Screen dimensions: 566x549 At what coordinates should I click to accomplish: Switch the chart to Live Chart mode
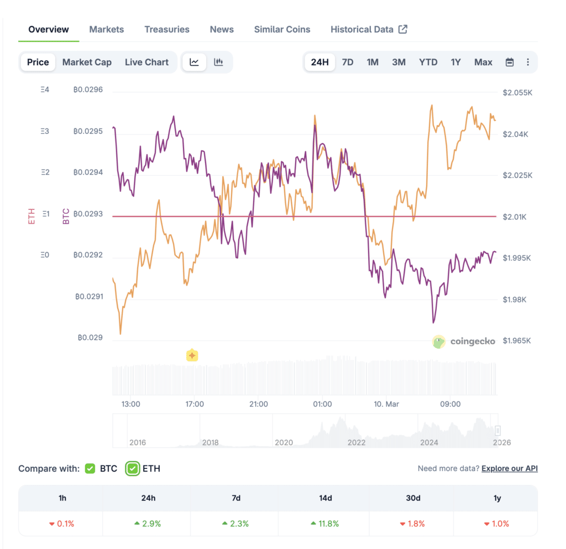click(146, 62)
